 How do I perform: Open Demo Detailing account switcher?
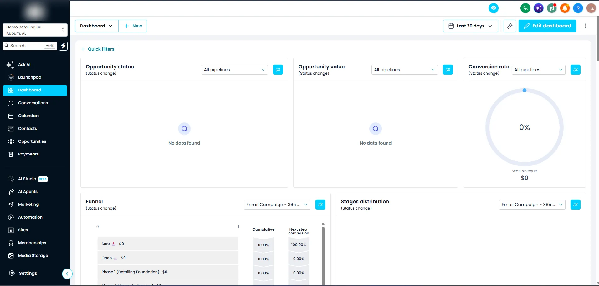[35, 30]
